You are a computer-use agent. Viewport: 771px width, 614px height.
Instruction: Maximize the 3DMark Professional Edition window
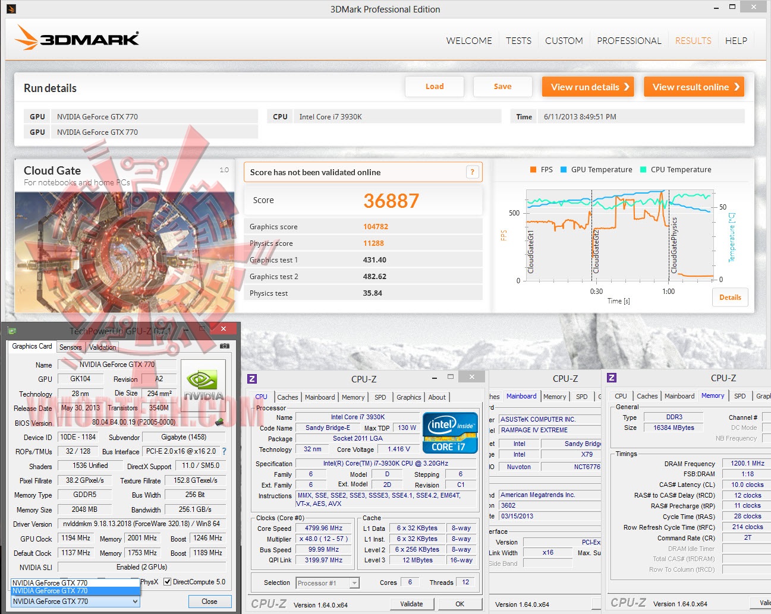[x=732, y=7]
